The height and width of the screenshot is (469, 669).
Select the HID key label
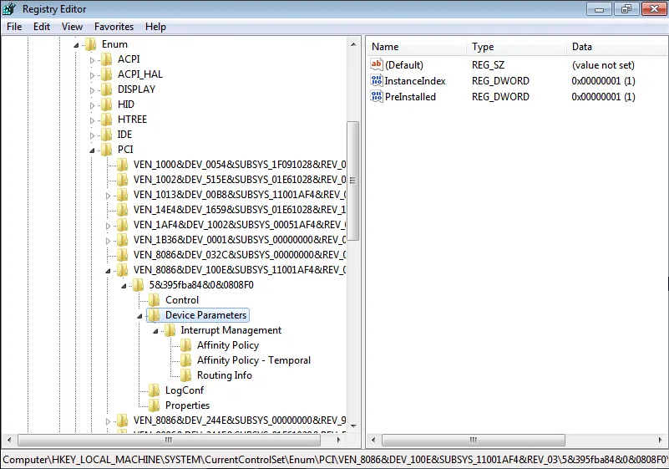126,105
